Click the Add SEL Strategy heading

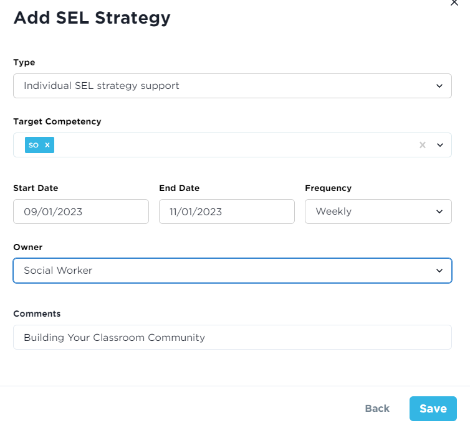(x=92, y=17)
